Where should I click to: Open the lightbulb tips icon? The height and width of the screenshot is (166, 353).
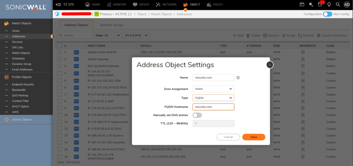point(329,4)
